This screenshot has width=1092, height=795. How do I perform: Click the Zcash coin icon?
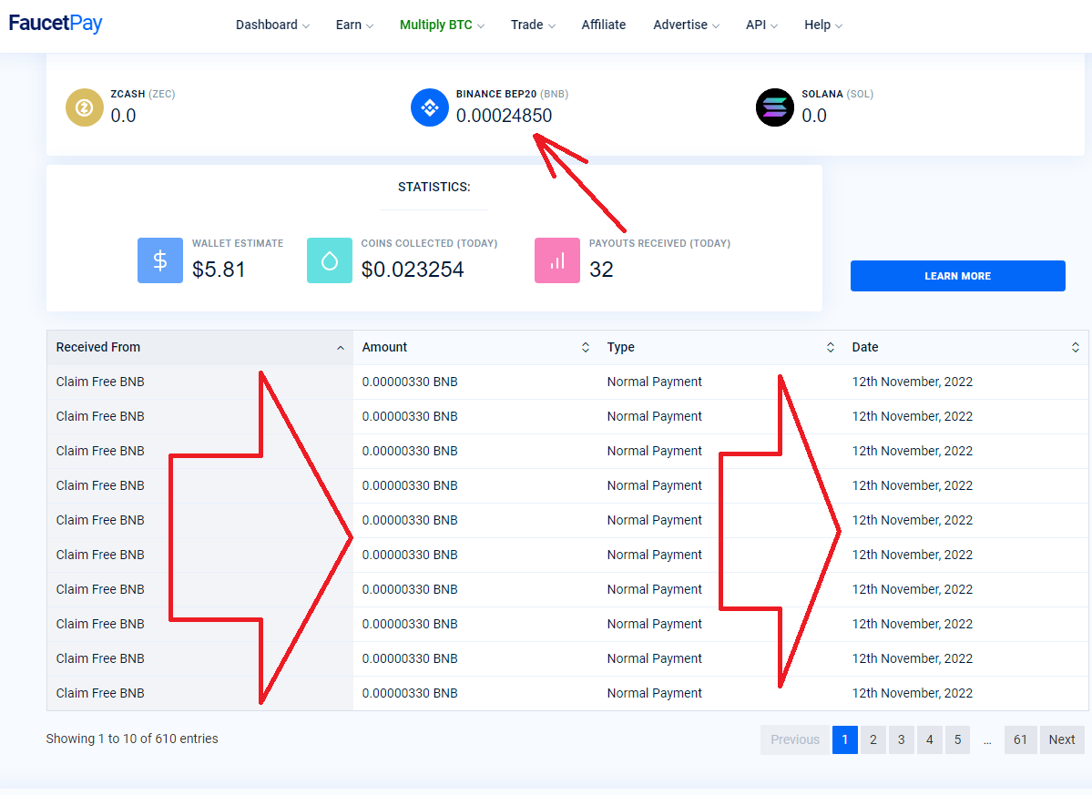pyautogui.click(x=85, y=107)
